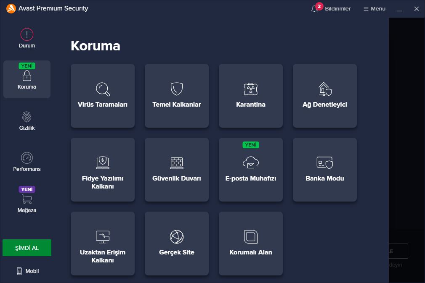Open Uzaktan Erişim Kalkanı tile

coord(103,244)
